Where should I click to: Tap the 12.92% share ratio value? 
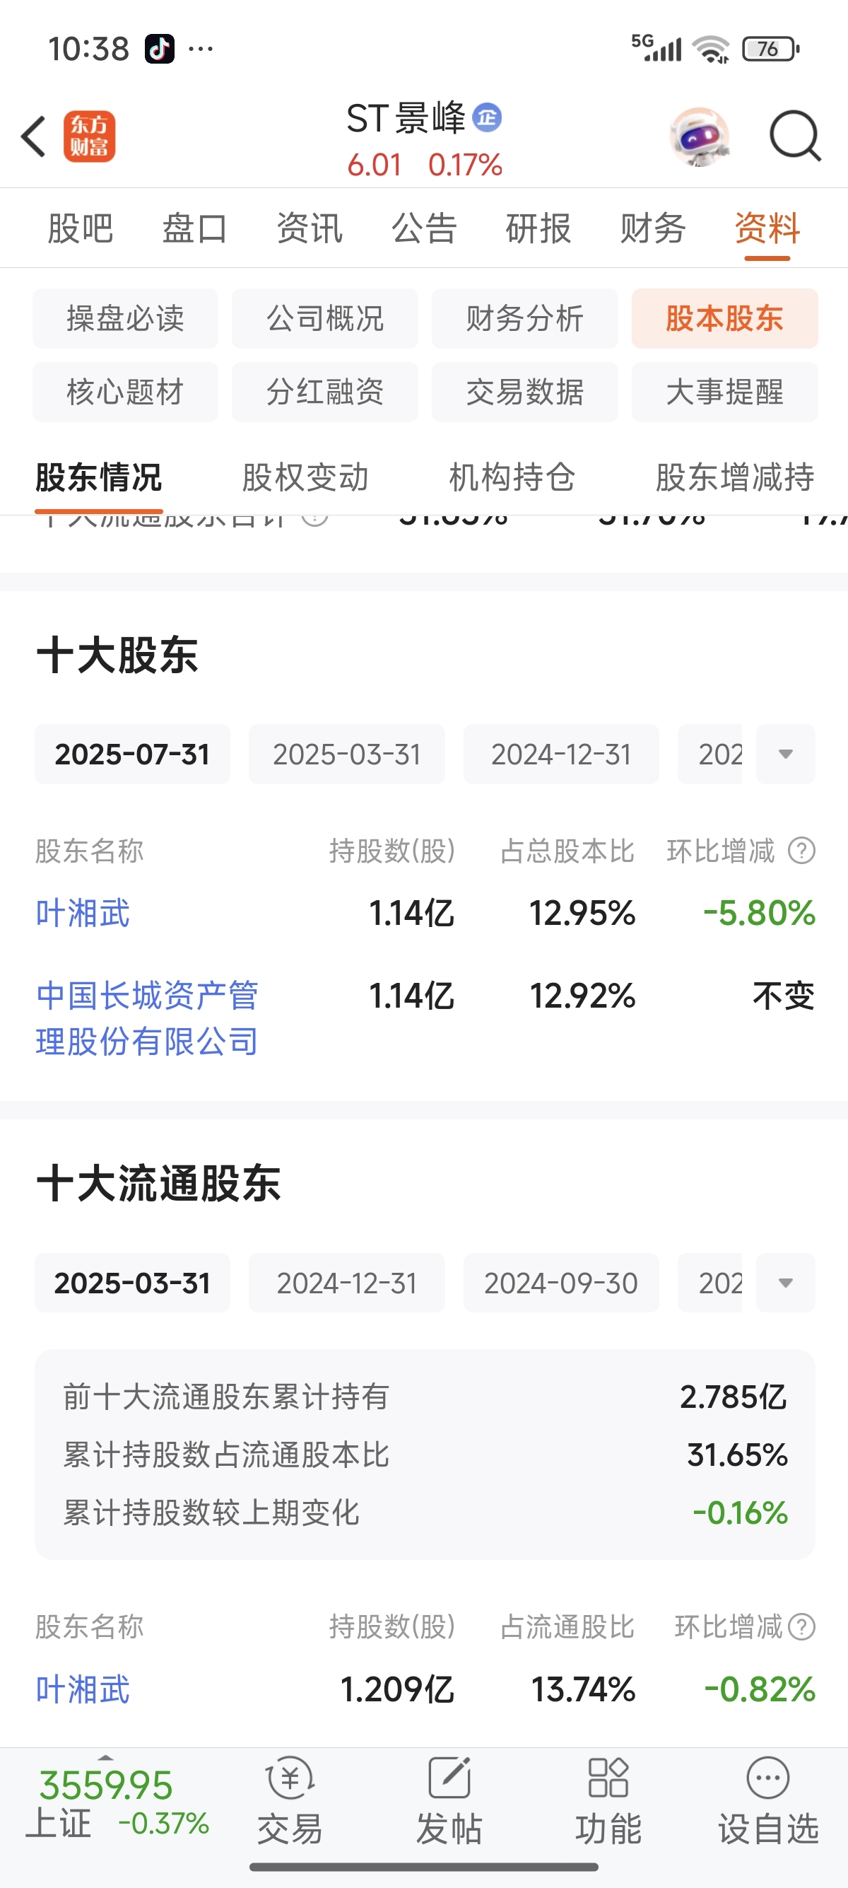pyautogui.click(x=583, y=996)
